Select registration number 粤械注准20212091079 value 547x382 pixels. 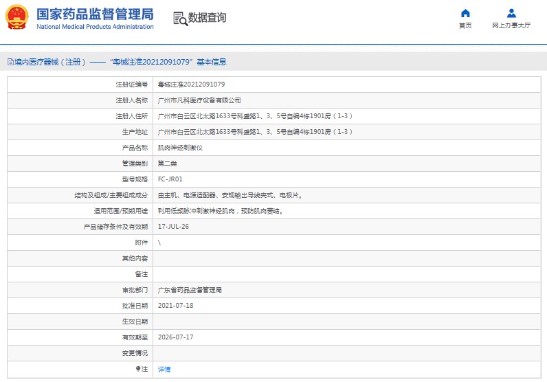tap(191, 85)
